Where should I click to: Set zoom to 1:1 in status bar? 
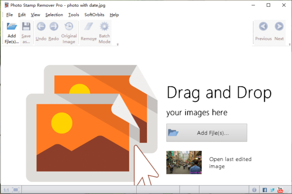click(6, 190)
